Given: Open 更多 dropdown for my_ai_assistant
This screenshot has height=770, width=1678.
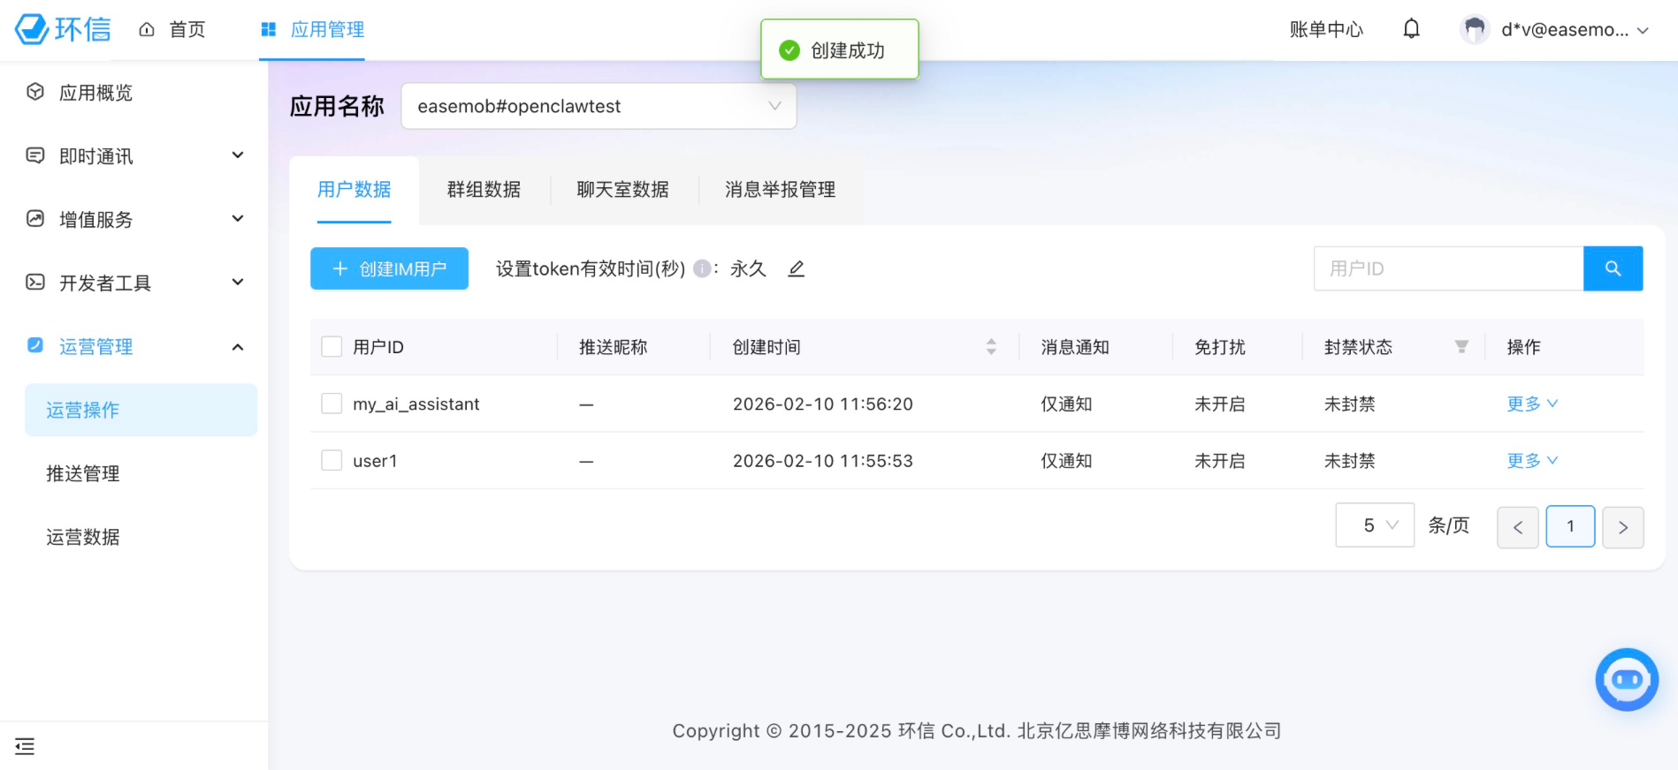Looking at the screenshot, I should pos(1531,404).
